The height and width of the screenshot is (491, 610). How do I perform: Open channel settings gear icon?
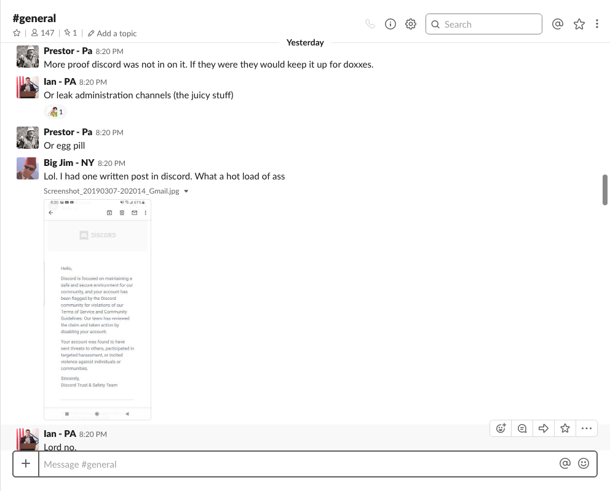411,25
